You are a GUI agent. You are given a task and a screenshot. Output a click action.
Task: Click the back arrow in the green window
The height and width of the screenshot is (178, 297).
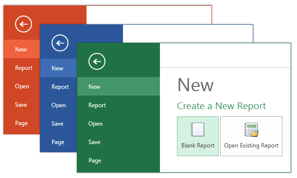click(x=97, y=62)
